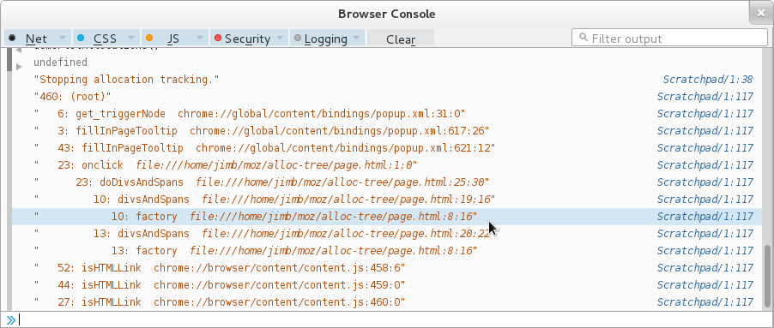
Task: Open the Net filter dropdown arrow
Action: (63, 38)
